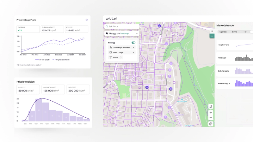Image resolution: width=253 pixels, height=142 pixels.
Task: Click the plot.ai logo
Action: click(112, 19)
